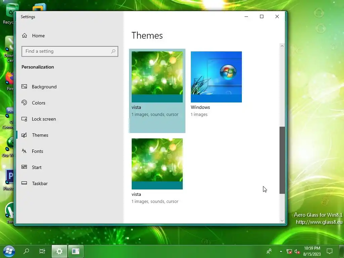Open the clock showing 10:59 PM
The image size is (344, 258).
(312, 251)
